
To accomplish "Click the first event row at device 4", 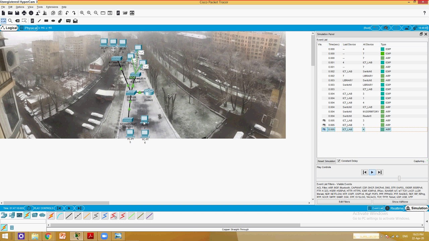I will pyautogui.click(x=372, y=49).
